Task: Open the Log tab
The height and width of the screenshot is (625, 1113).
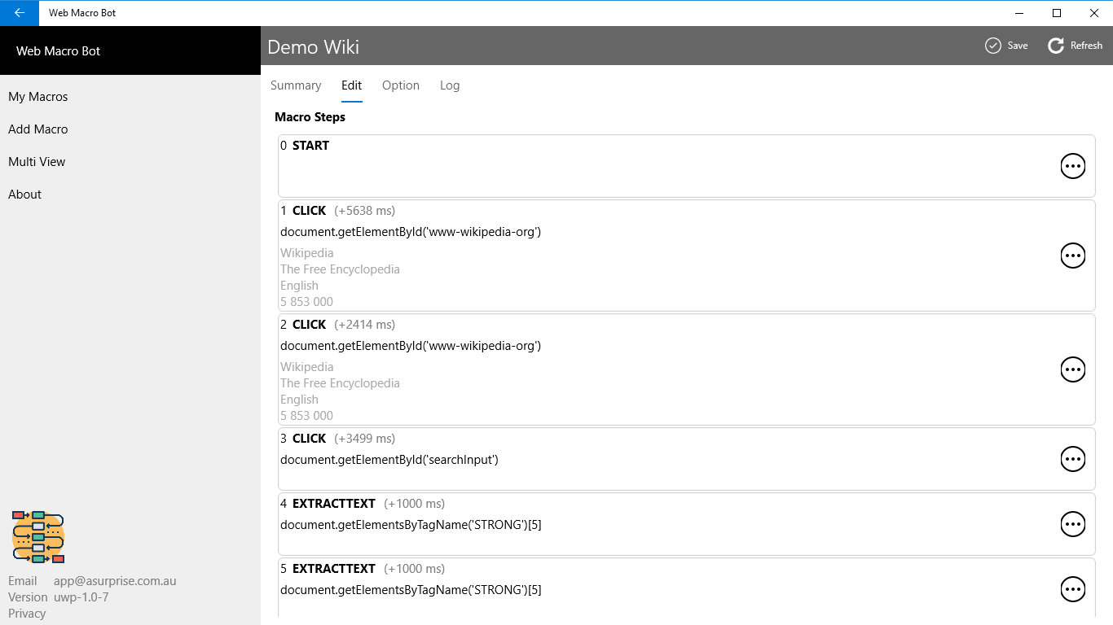Action: [x=450, y=85]
